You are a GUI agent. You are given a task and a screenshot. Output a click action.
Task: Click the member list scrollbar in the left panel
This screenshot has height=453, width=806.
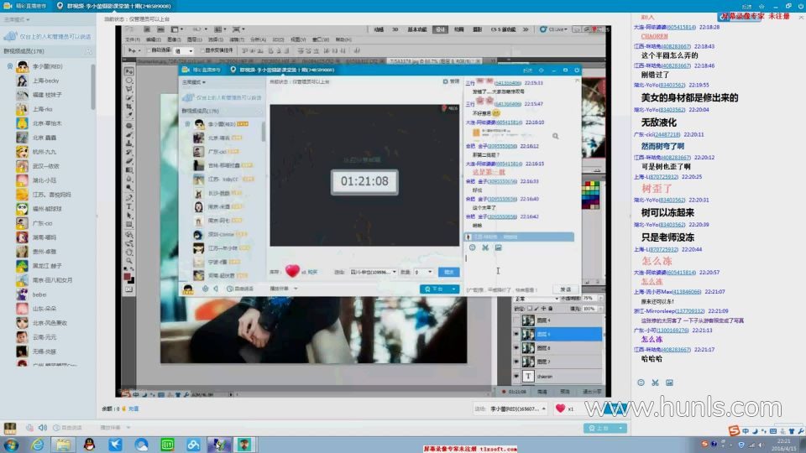93,86
